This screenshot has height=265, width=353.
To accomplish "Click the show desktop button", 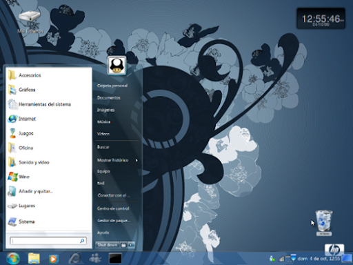I will tap(347, 258).
